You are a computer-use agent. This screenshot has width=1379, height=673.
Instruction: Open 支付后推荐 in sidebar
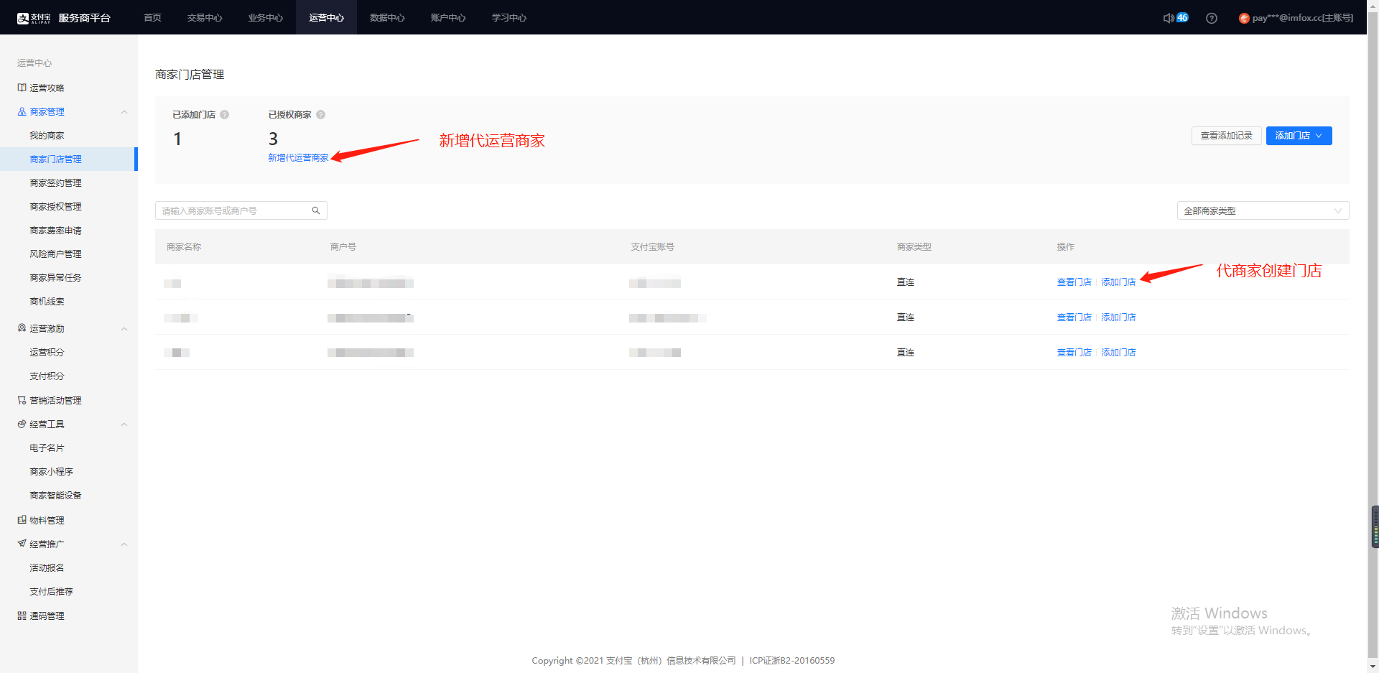(x=51, y=592)
